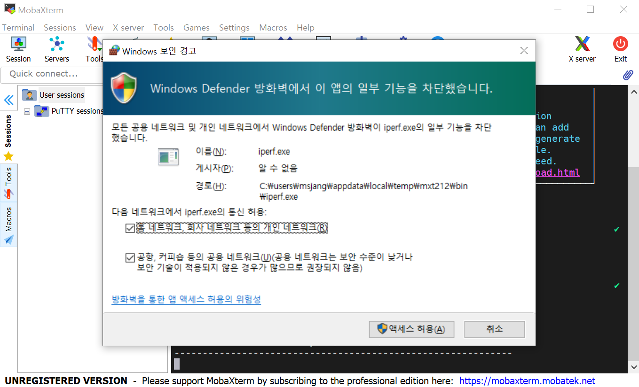
Task: Open the Games menu
Action: [197, 28]
